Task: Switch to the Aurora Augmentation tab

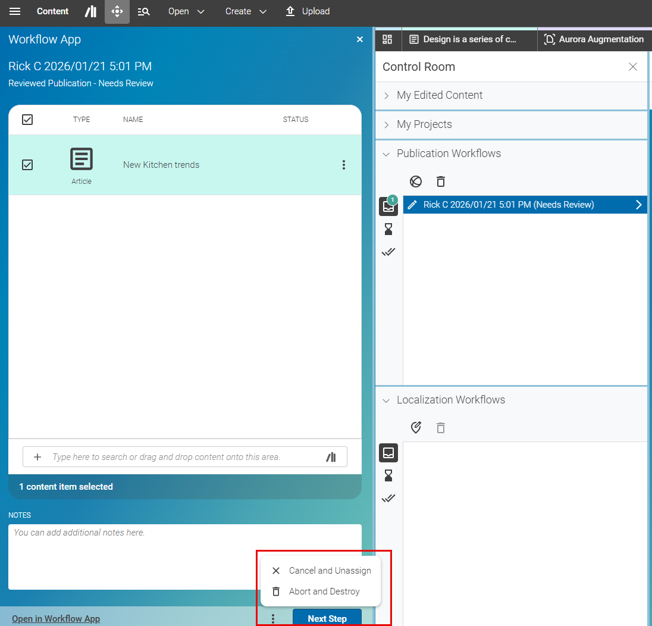Action: 594,40
